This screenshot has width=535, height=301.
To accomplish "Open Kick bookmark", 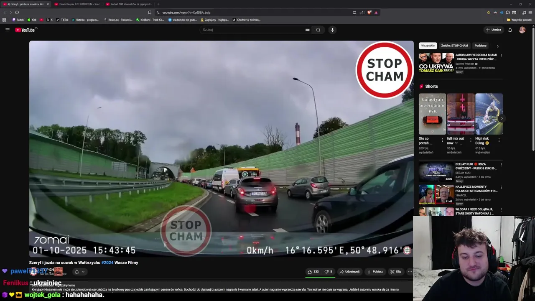I will point(32,20).
